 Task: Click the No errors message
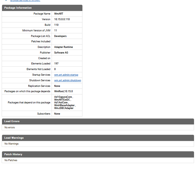click(10, 127)
